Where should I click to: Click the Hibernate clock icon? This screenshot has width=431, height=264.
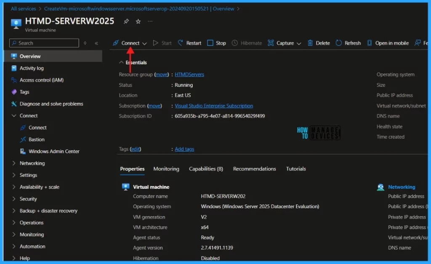point(234,43)
